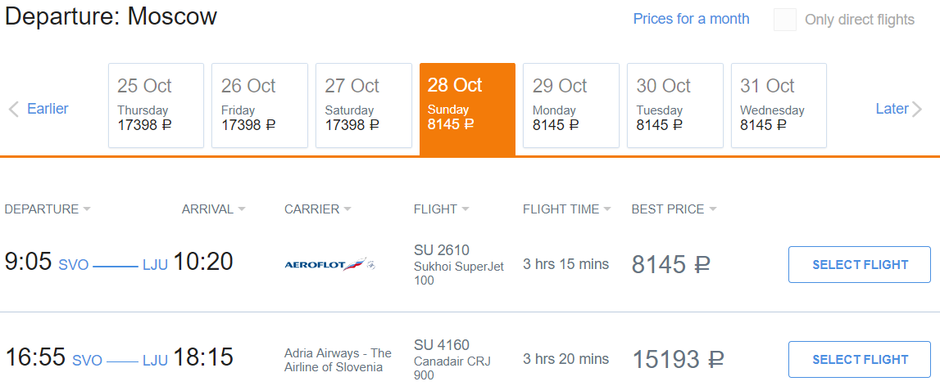
Task: Sort by Flight Time column arrow
Action: point(607,209)
